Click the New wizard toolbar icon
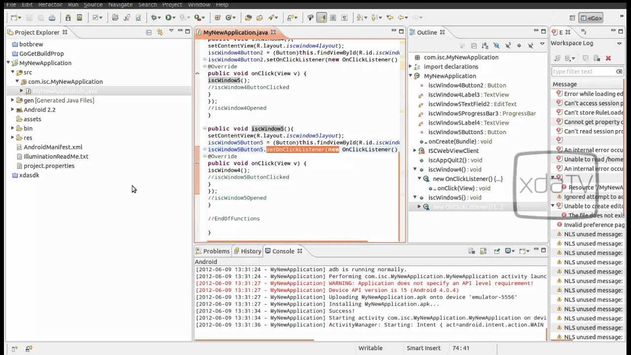This screenshot has width=631, height=355. 14,18
